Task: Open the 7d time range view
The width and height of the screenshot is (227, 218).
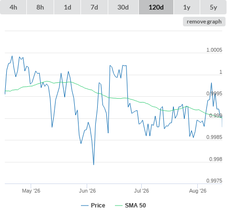Action: coord(94,7)
